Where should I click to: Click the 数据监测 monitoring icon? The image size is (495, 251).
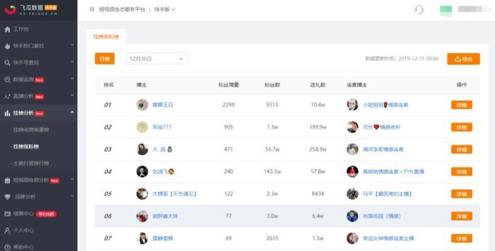(x=8, y=80)
